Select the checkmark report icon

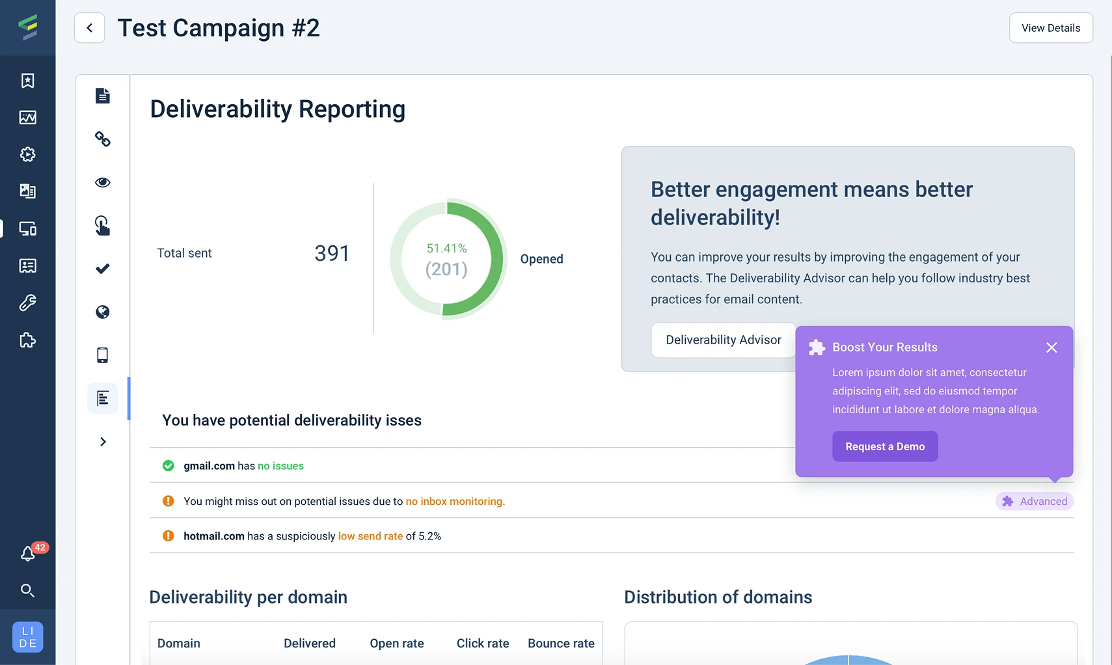(x=103, y=269)
